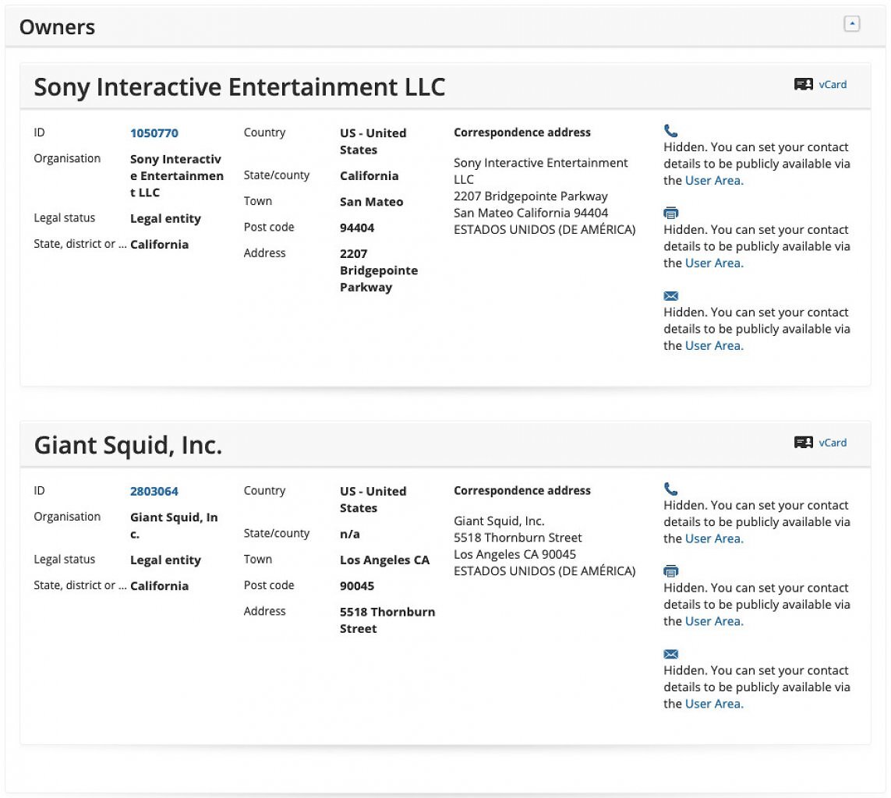Follow User Area link under Sony's fax icon

tap(714, 263)
